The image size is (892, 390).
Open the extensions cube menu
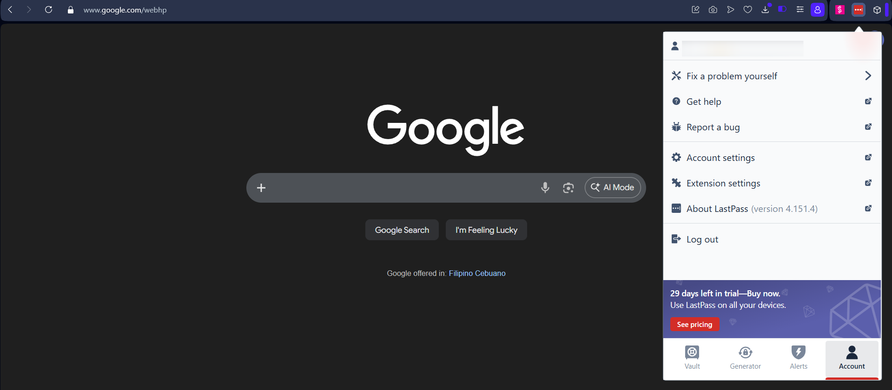tap(877, 10)
